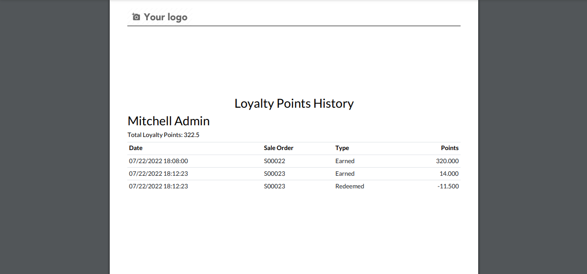Image resolution: width=587 pixels, height=274 pixels.
Task: Click the 14.000 points value
Action: 449,174
